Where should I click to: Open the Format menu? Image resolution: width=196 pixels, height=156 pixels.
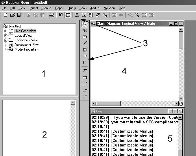pyautogui.click(x=33, y=8)
